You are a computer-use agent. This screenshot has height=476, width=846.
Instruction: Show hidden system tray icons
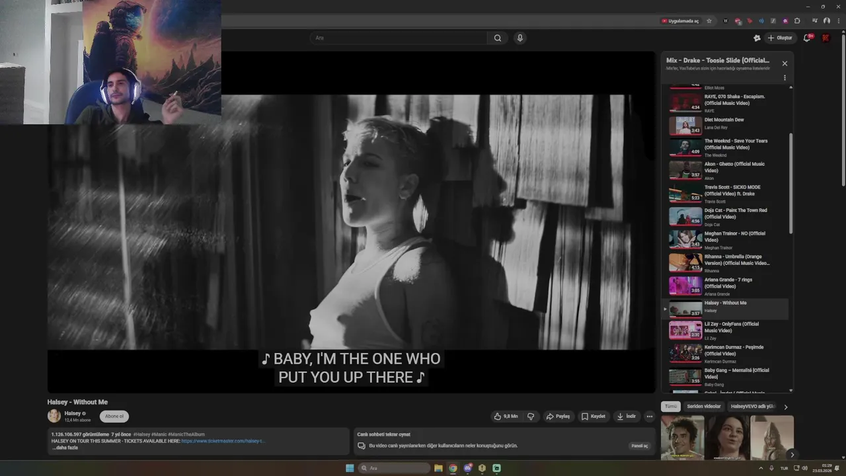click(x=761, y=468)
